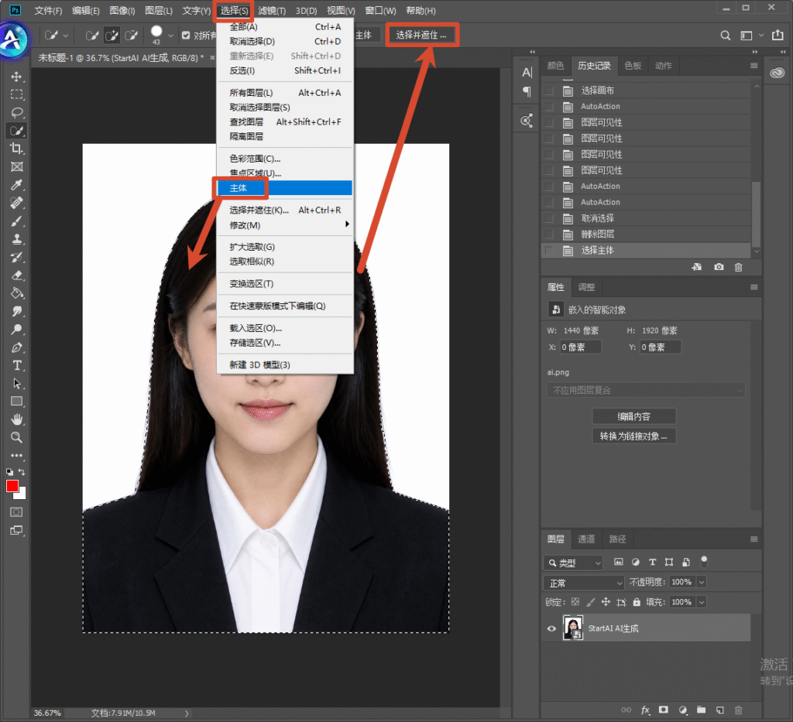Open the brush size picker dropdown
The width and height of the screenshot is (793, 722).
pos(170,36)
